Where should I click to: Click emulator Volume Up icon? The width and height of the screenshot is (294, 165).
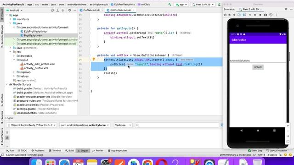pos(230,15)
